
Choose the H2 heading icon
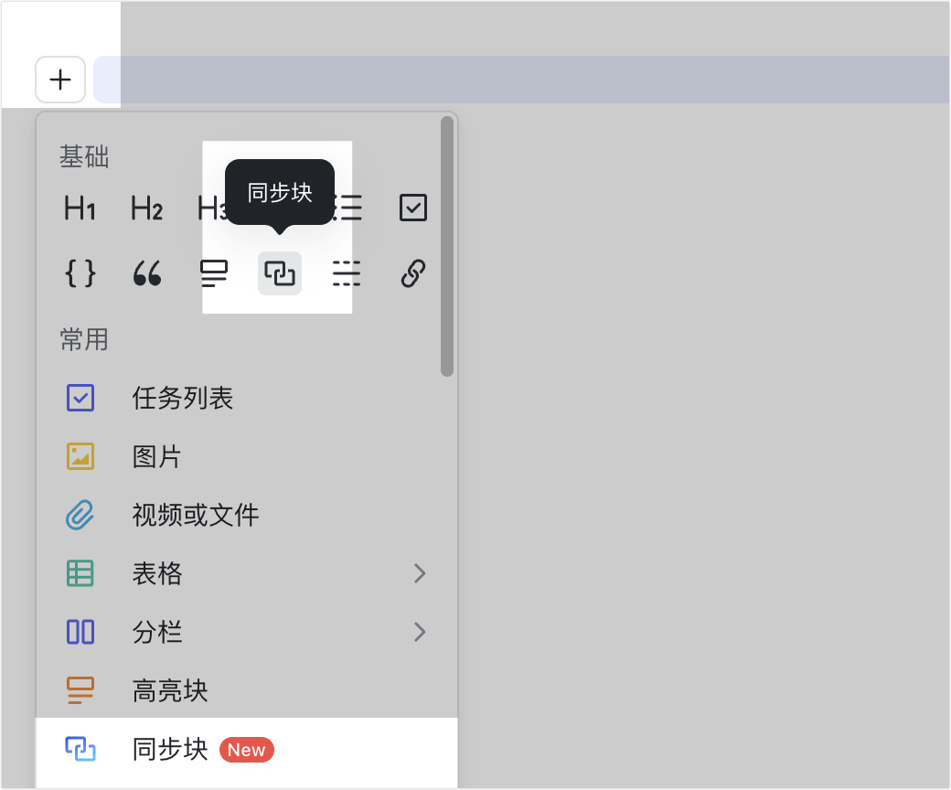146,208
